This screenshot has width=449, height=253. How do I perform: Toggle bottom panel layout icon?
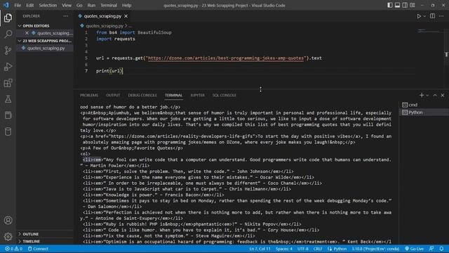tap(398, 5)
